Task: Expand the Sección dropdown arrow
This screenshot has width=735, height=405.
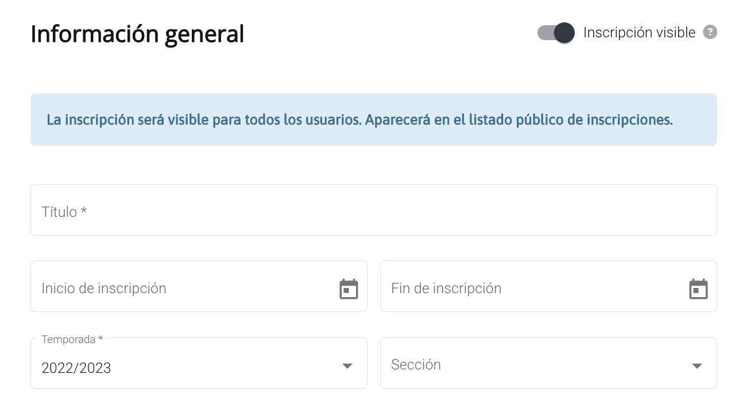Action: pyautogui.click(x=697, y=366)
